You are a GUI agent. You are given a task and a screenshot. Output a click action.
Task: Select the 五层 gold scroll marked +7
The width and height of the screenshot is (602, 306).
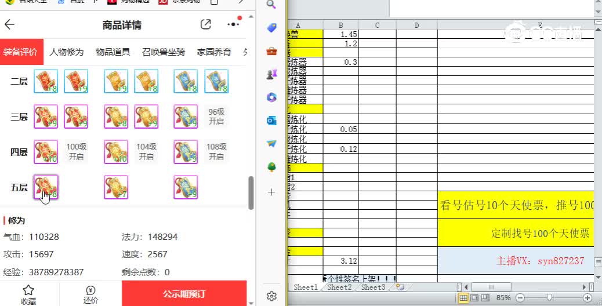[116, 187]
